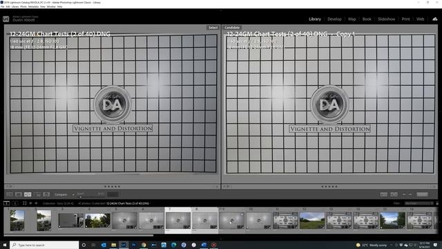The width and height of the screenshot is (442, 249).
Task: Click the second window display icon
Action: pos(15,203)
